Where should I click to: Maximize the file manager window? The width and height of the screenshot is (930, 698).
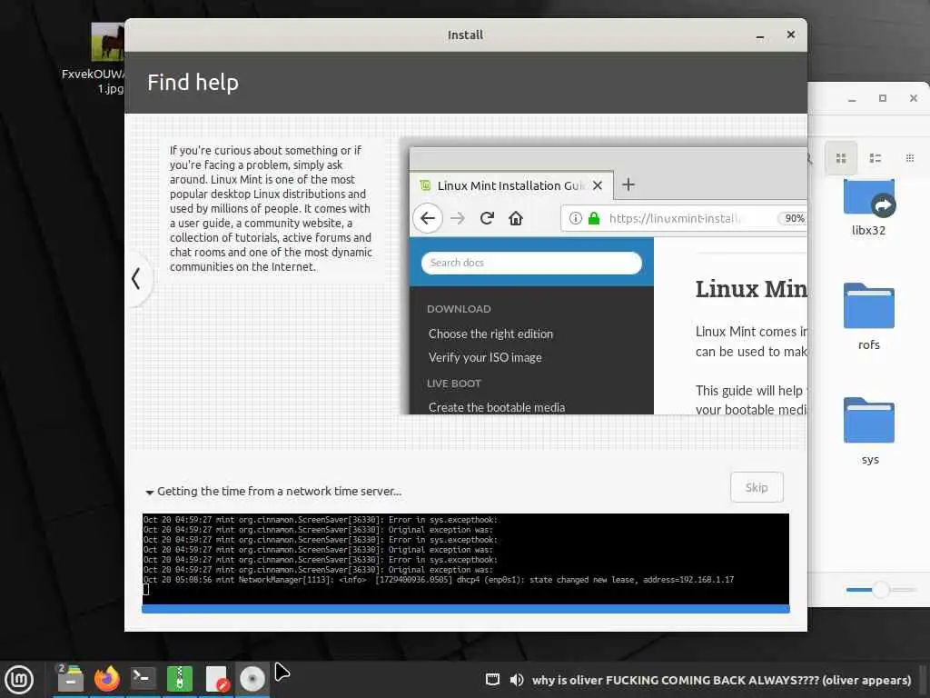tap(883, 98)
